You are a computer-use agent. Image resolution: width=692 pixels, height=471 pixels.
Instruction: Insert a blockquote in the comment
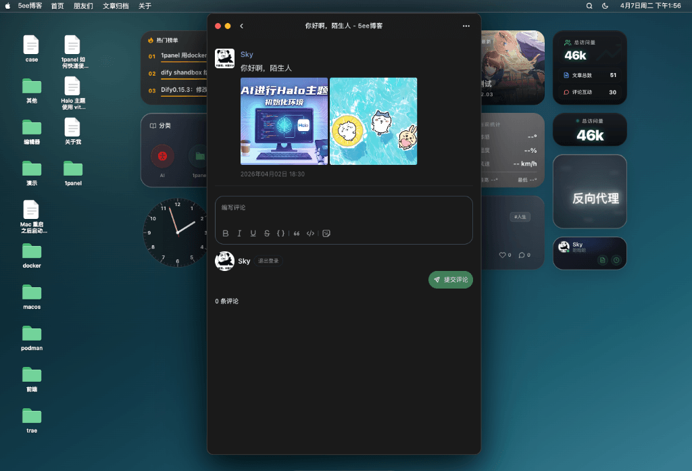coord(297,233)
